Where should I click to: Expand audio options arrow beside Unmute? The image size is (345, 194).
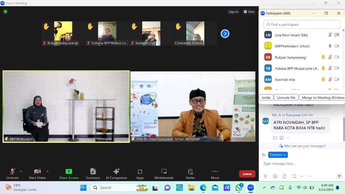[21, 171]
